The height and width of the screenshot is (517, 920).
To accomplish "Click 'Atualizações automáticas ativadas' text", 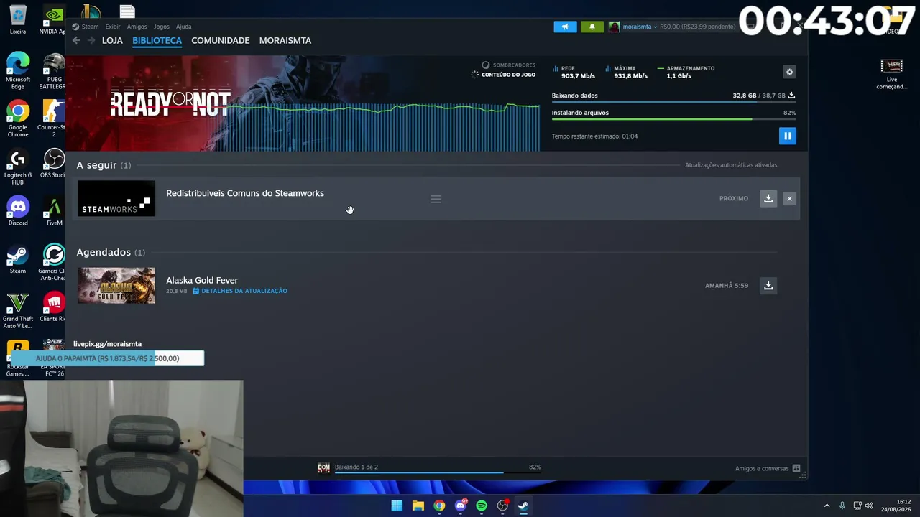I will 731,165.
